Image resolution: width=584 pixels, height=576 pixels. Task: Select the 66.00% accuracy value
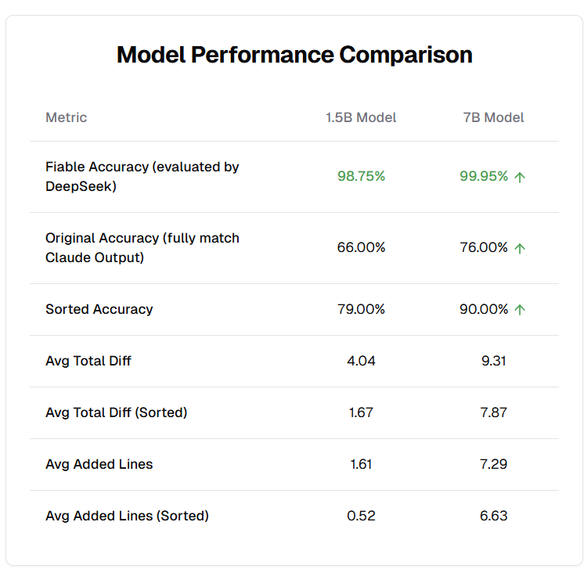(x=361, y=247)
